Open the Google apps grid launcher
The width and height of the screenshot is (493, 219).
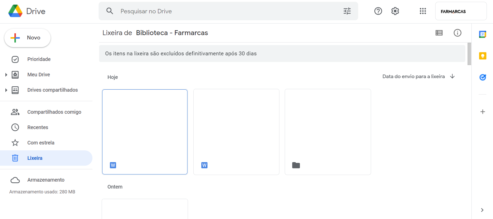pyautogui.click(x=423, y=11)
